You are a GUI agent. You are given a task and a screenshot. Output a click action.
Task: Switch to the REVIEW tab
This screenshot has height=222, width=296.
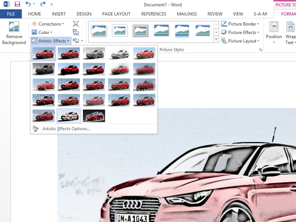point(215,14)
